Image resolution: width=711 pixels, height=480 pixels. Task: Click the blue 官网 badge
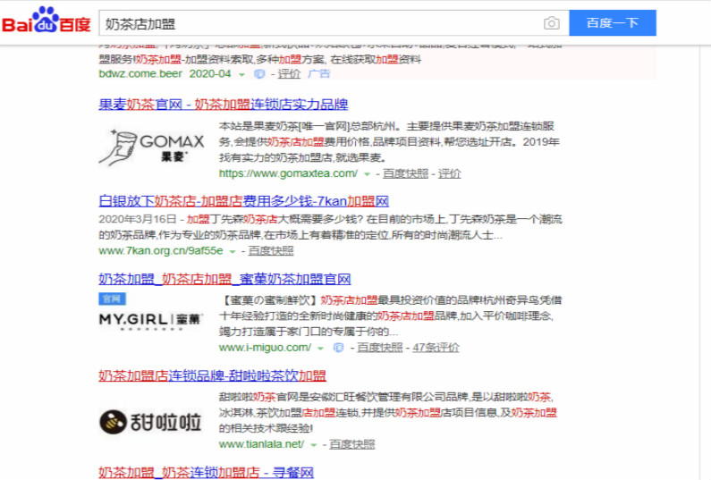112,299
